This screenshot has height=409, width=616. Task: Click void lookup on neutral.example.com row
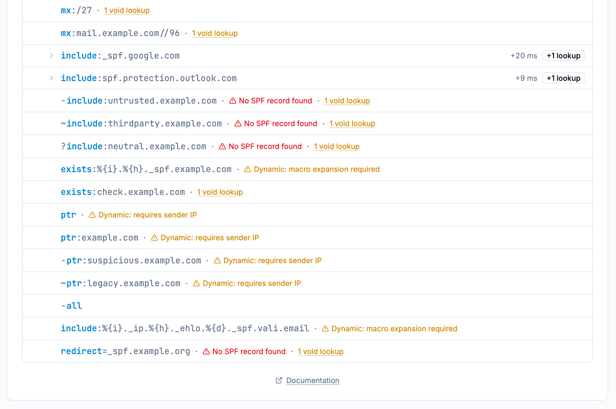click(x=337, y=146)
